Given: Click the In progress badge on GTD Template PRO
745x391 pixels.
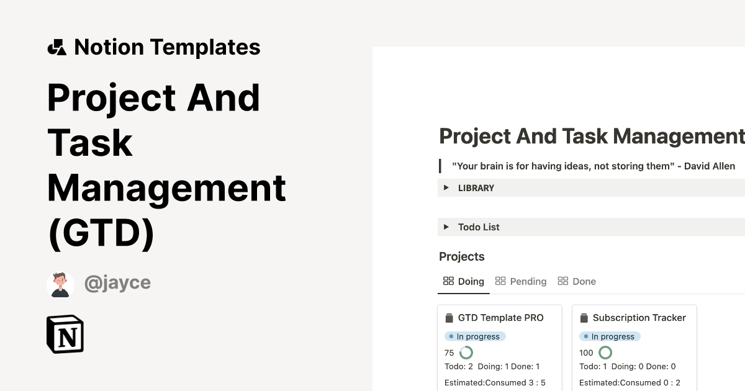Looking at the screenshot, I should (x=474, y=336).
